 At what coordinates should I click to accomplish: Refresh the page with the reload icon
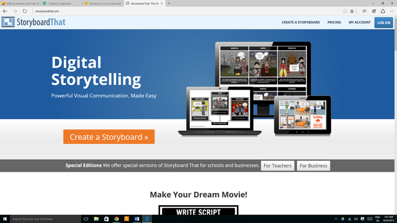tap(25, 11)
